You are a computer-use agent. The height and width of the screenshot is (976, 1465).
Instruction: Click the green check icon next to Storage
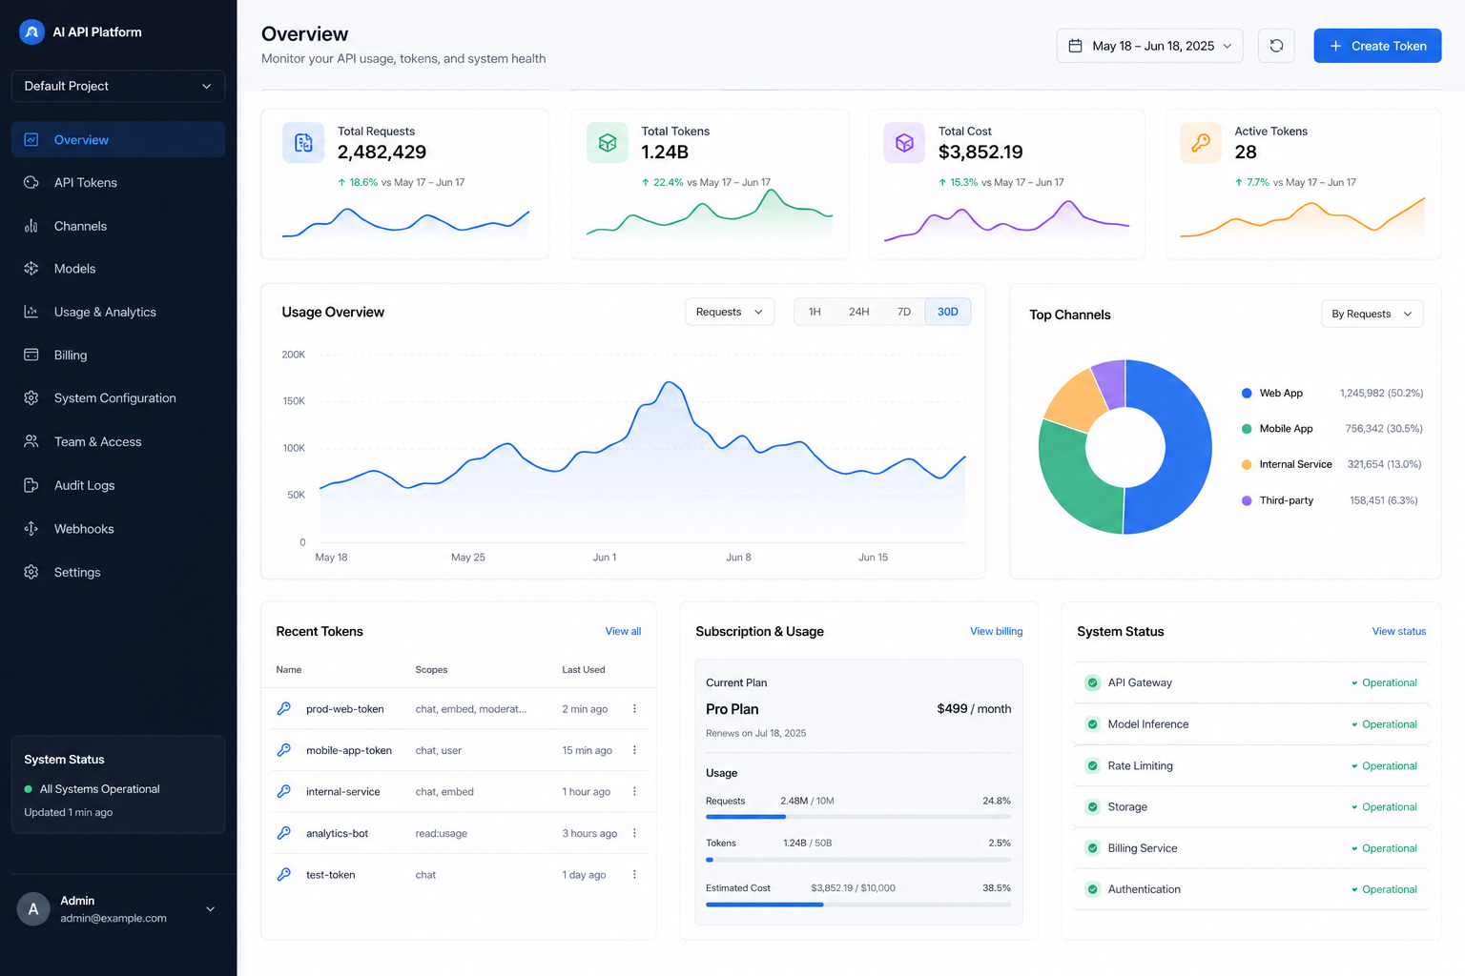pos(1092,806)
